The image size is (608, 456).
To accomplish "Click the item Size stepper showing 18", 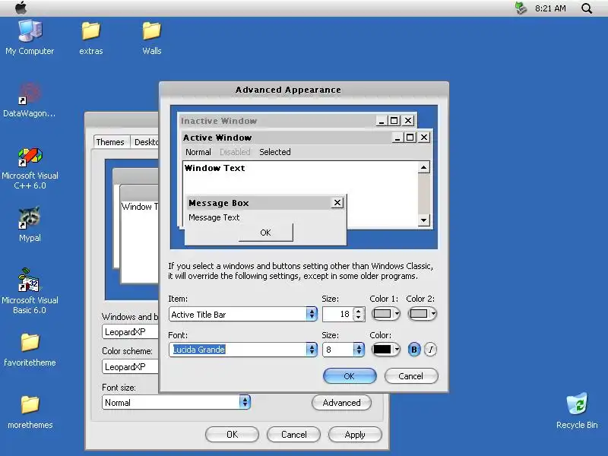I will click(359, 314).
